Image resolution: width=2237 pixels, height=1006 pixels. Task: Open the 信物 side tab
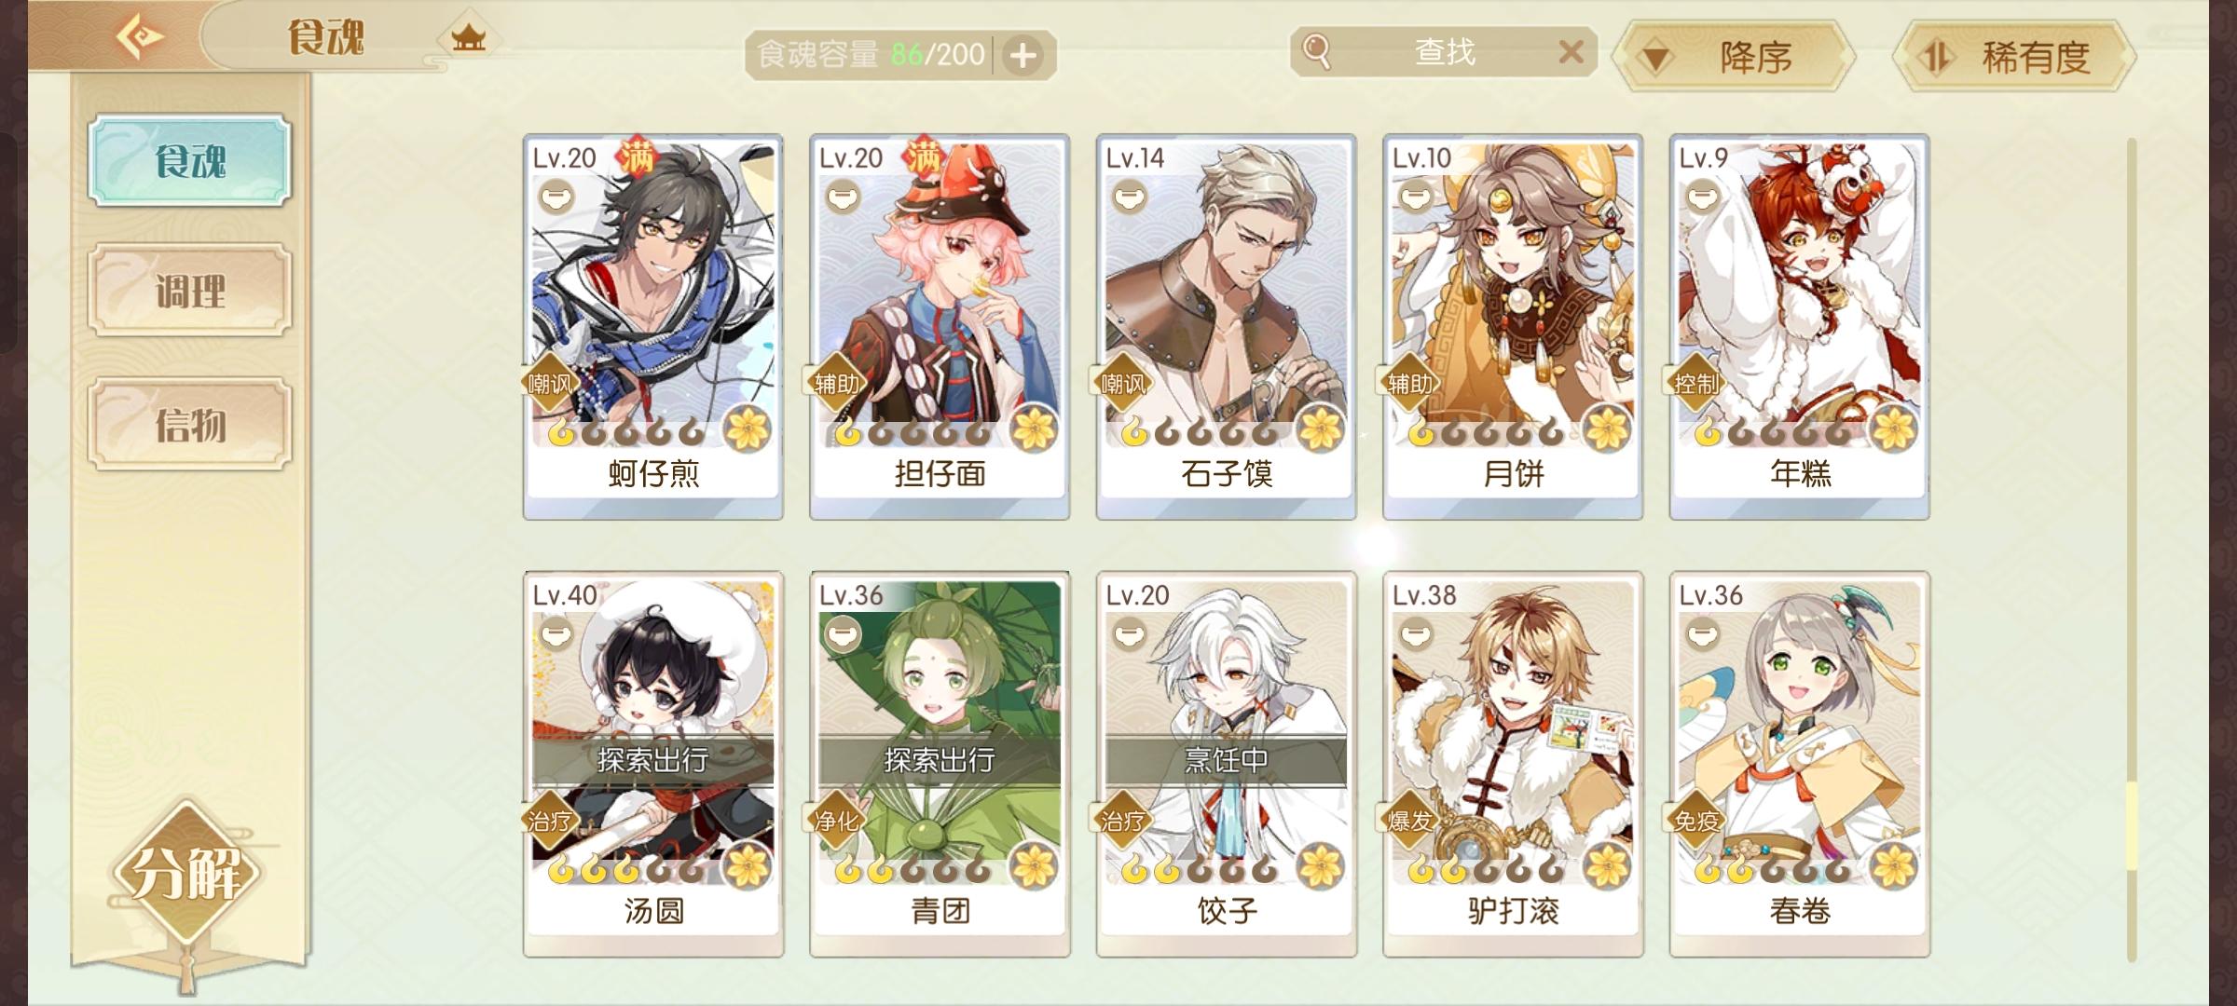[190, 424]
